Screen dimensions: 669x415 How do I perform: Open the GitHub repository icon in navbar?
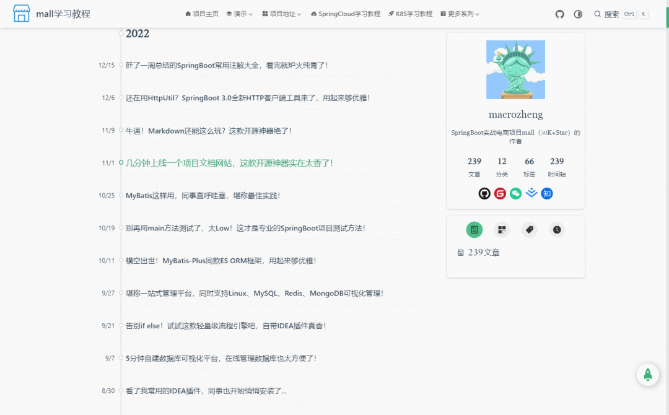click(560, 14)
